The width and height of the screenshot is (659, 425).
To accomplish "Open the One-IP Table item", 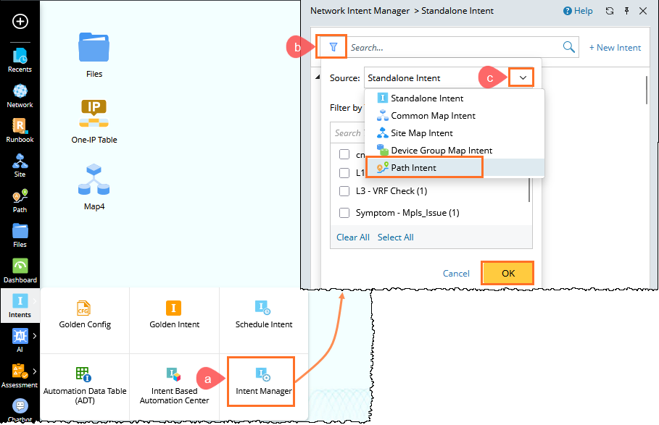I will 94,122.
